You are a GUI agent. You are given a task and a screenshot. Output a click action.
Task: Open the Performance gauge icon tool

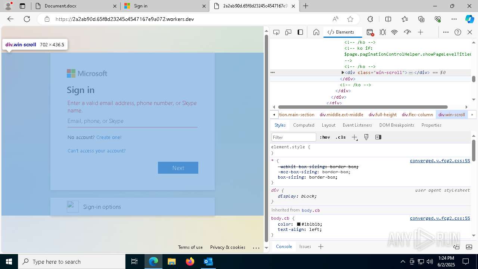[x=407, y=32]
